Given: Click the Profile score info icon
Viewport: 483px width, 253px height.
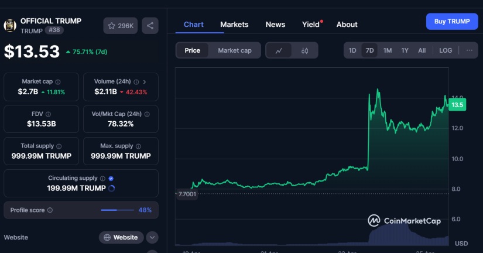Looking at the screenshot, I should 50,210.
